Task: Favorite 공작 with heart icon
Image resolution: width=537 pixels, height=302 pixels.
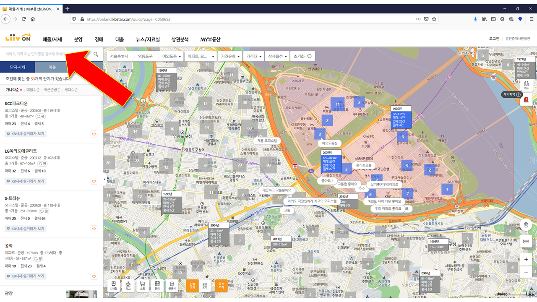Action: [x=94, y=276]
